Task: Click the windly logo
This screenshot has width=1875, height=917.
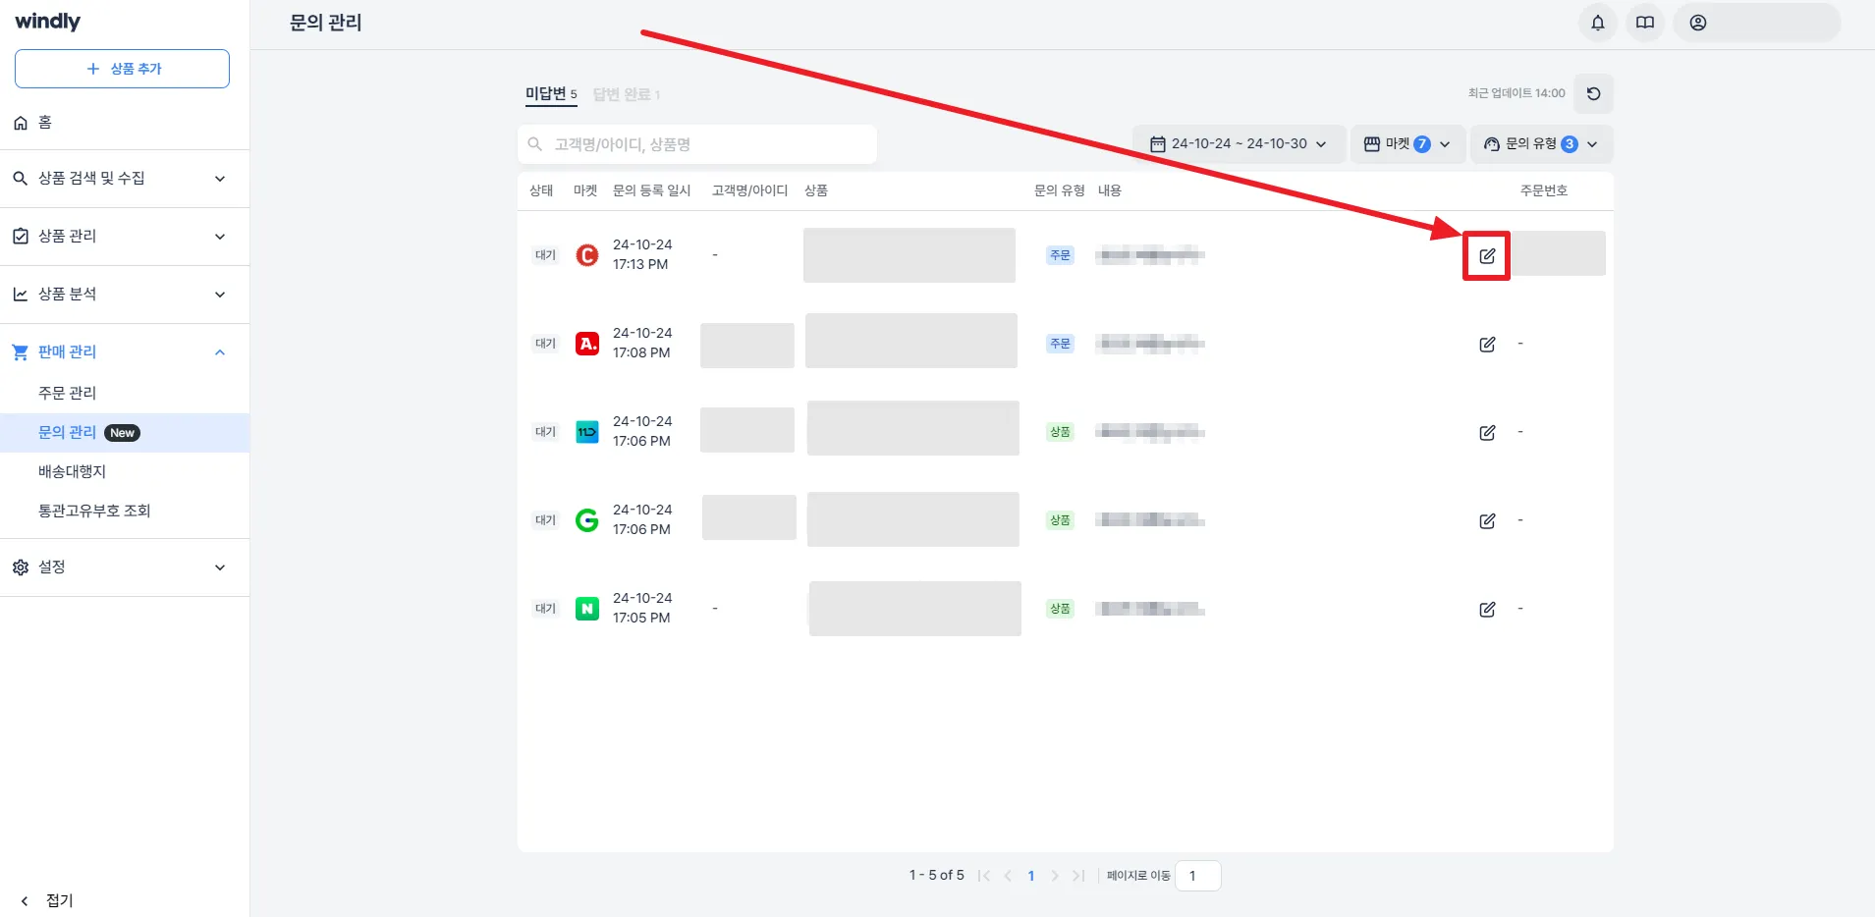Action: pos(48,22)
